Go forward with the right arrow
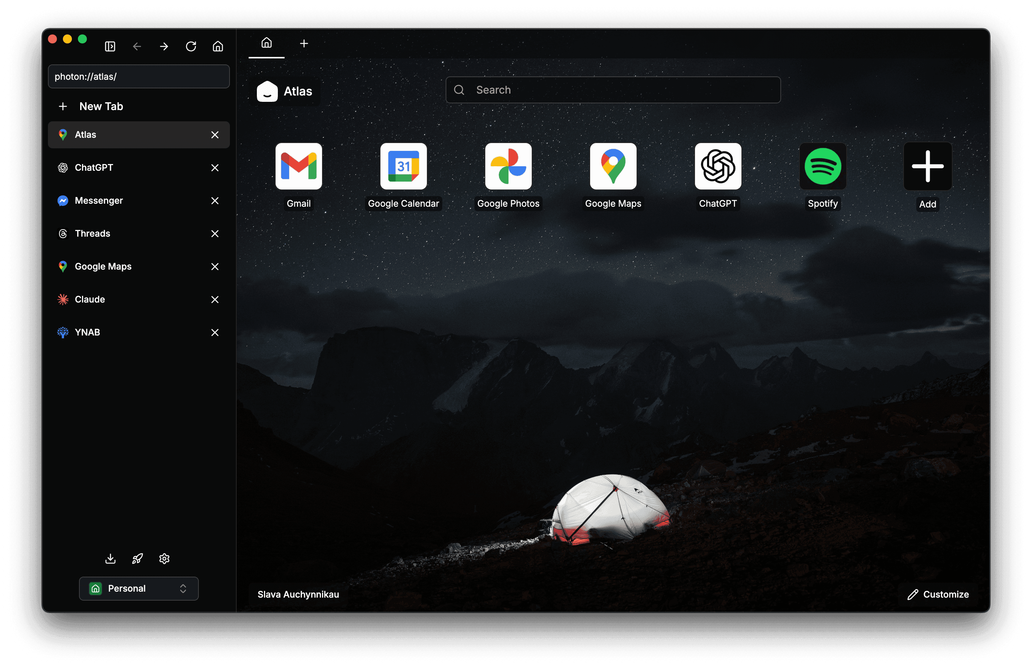The width and height of the screenshot is (1032, 668). 164,46
